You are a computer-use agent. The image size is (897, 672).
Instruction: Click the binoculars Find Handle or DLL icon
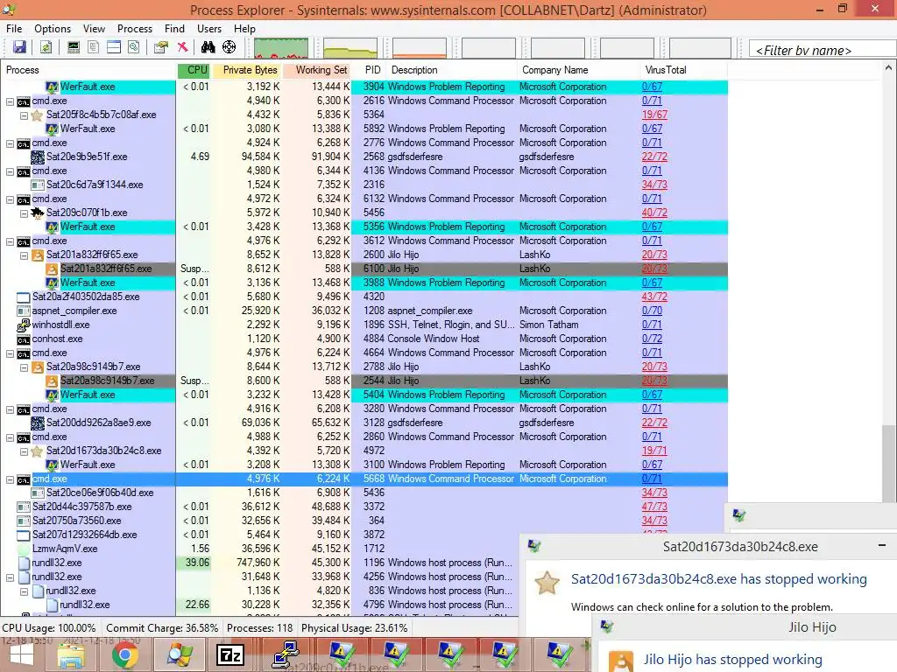(208, 47)
